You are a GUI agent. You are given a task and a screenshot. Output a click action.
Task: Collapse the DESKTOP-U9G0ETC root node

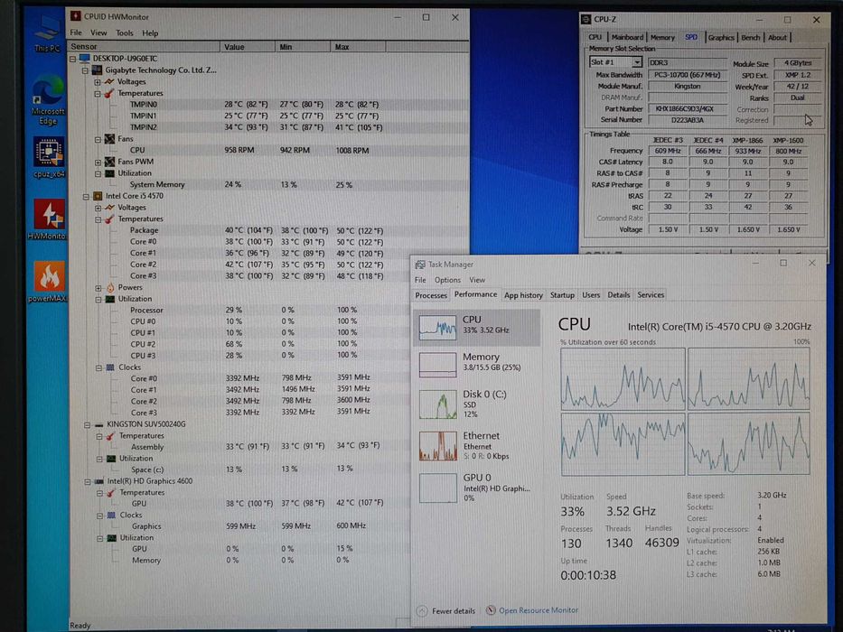[x=73, y=59]
